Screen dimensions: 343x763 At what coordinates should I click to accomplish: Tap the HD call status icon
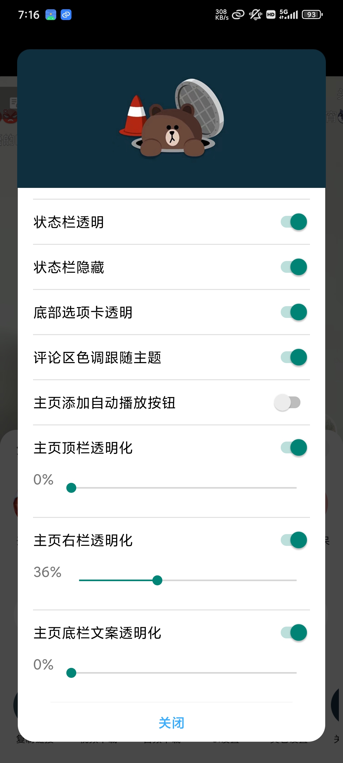(271, 15)
